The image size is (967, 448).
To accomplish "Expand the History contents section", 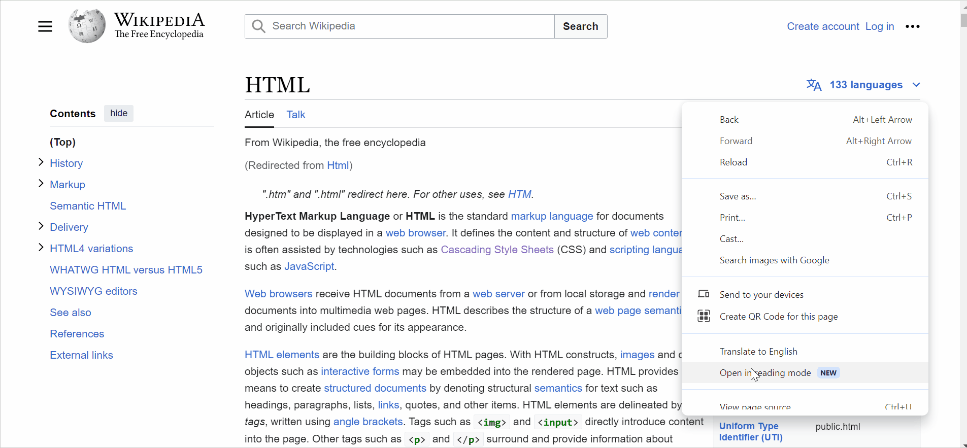I will [x=41, y=162].
